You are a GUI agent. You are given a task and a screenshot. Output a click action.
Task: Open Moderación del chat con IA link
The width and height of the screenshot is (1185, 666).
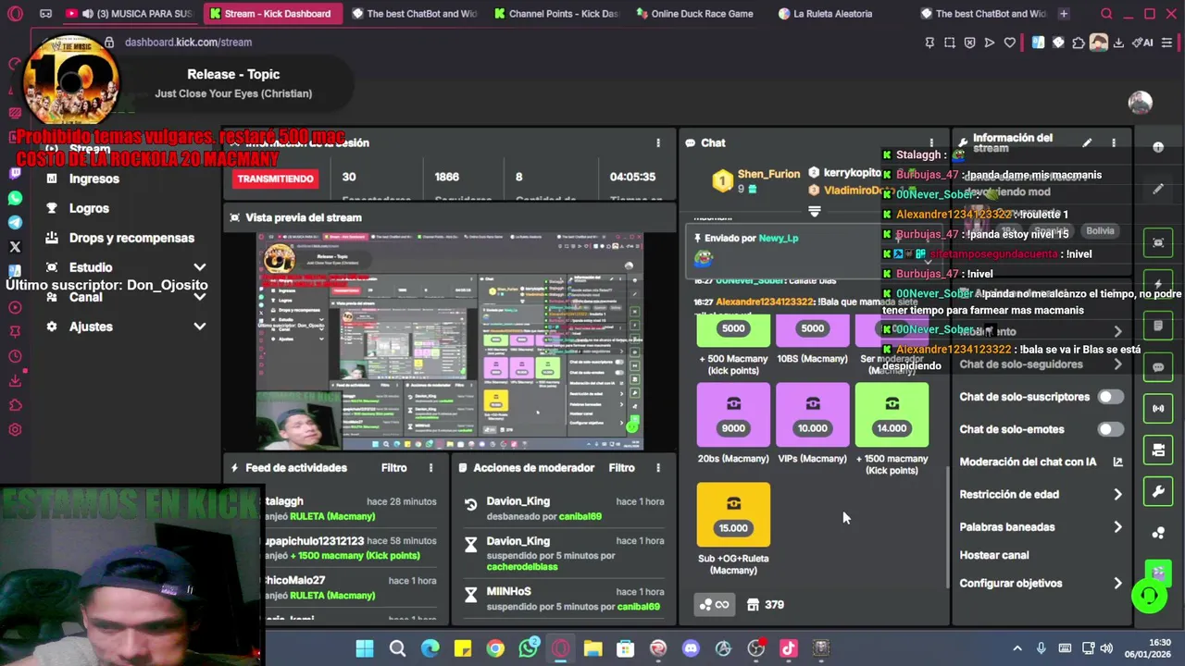click(x=1041, y=462)
